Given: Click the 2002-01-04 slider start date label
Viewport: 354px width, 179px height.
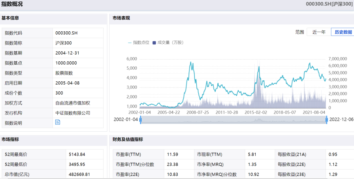Looking at the screenshot, I should [126, 120].
